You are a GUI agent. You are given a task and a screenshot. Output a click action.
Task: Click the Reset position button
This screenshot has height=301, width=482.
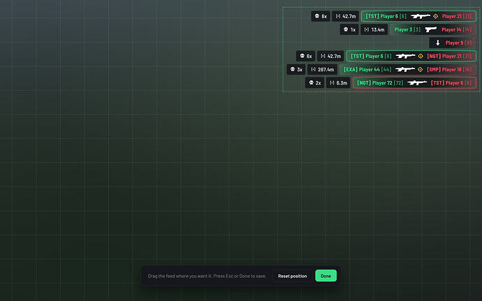coord(292,276)
